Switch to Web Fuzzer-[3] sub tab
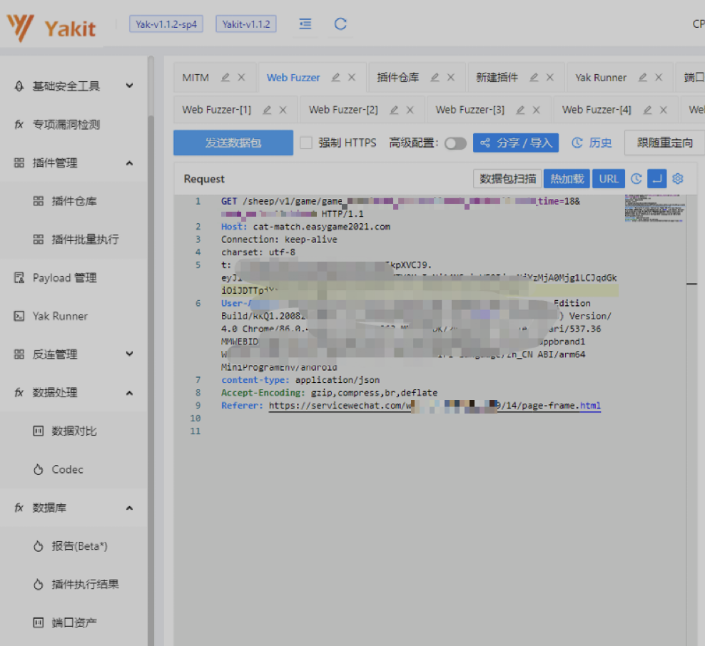Image resolution: width=705 pixels, height=646 pixels. tap(470, 110)
